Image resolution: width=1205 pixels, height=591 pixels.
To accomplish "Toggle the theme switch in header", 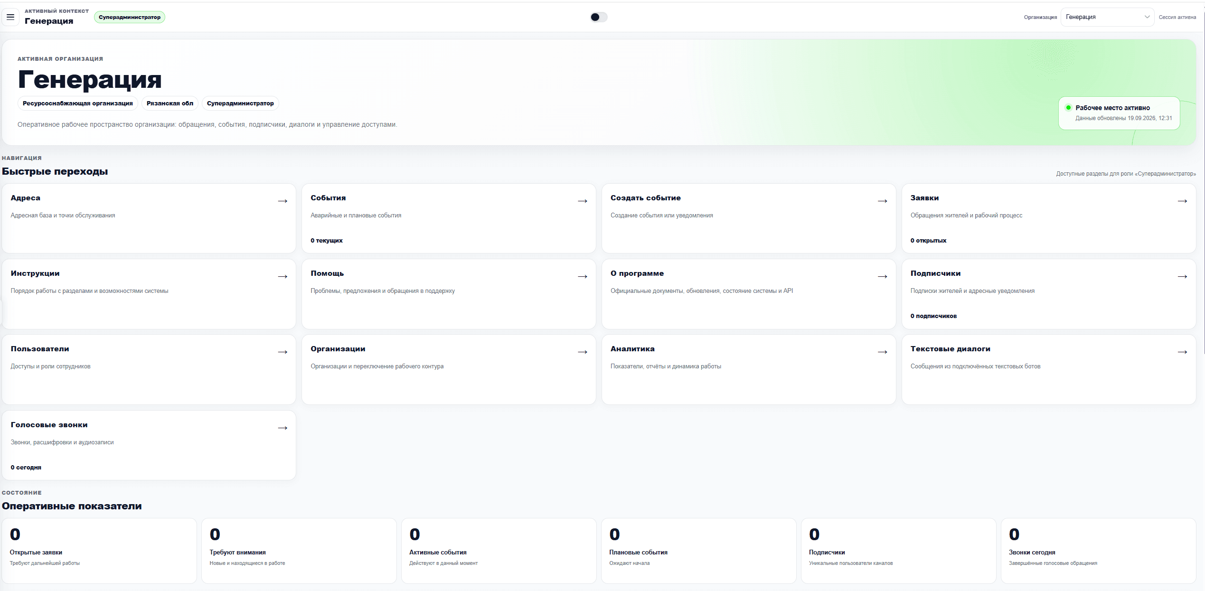I will (599, 17).
